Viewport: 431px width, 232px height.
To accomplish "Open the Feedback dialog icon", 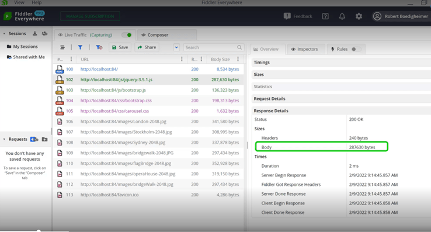I will pos(287,16).
